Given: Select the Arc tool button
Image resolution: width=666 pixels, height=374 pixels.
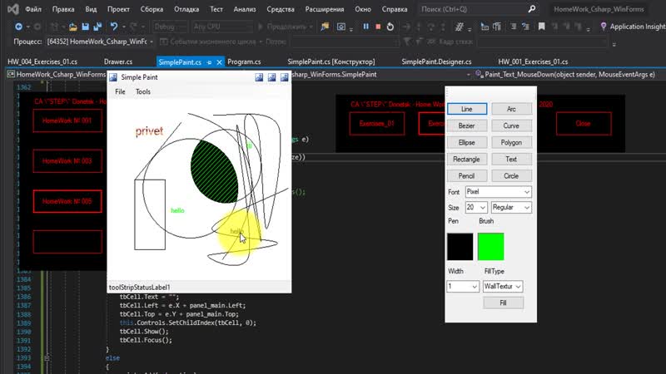Looking at the screenshot, I should click(x=511, y=109).
